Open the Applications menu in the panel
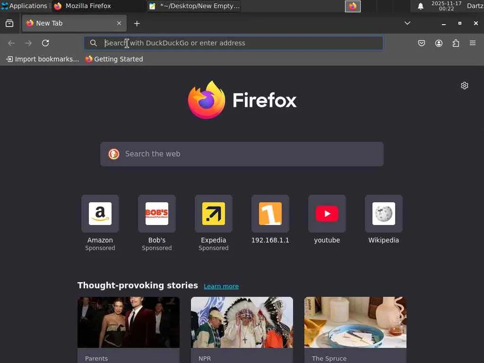The height and width of the screenshot is (363, 484). [x=26, y=6]
